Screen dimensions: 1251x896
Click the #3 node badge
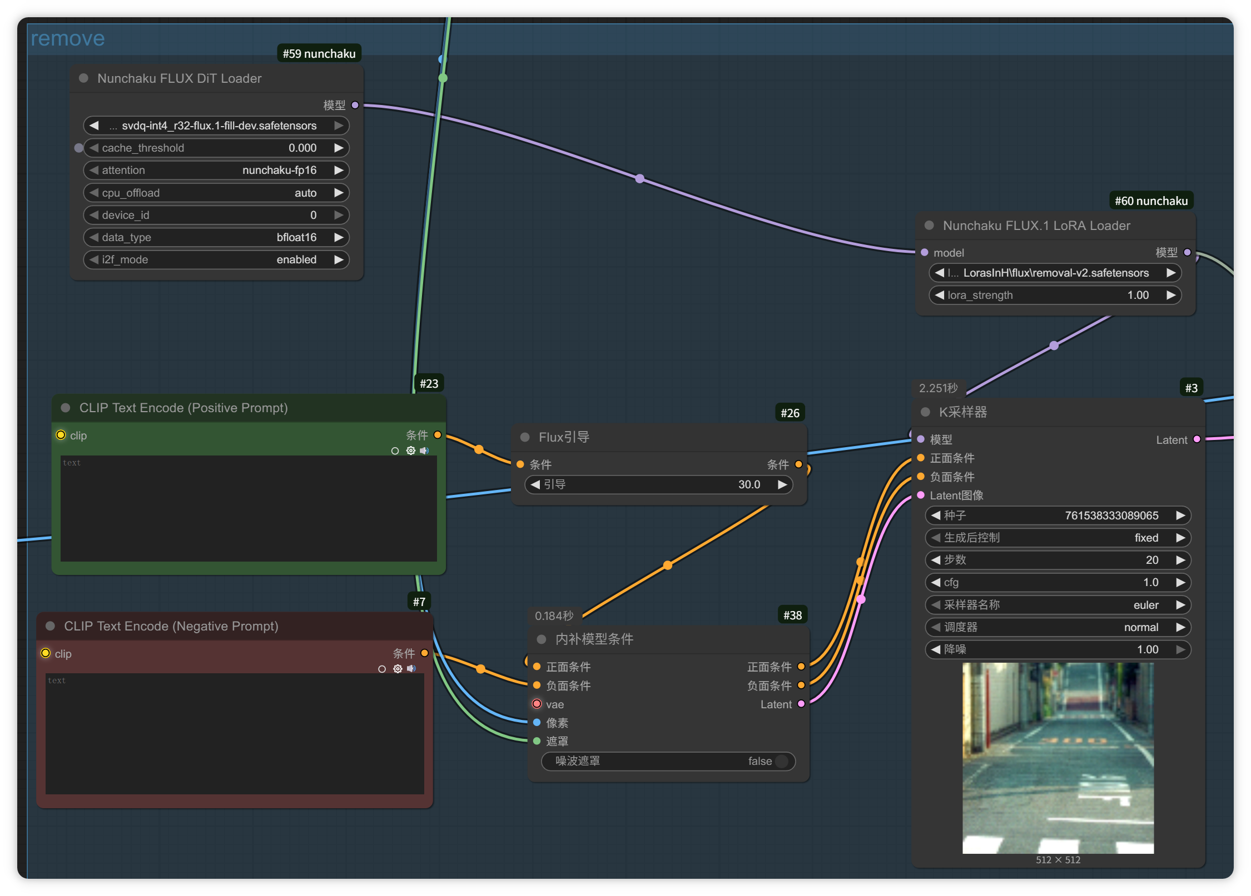pos(1191,388)
